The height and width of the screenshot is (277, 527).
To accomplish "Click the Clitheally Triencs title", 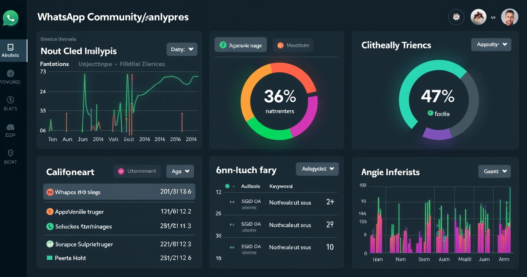I will (x=396, y=45).
